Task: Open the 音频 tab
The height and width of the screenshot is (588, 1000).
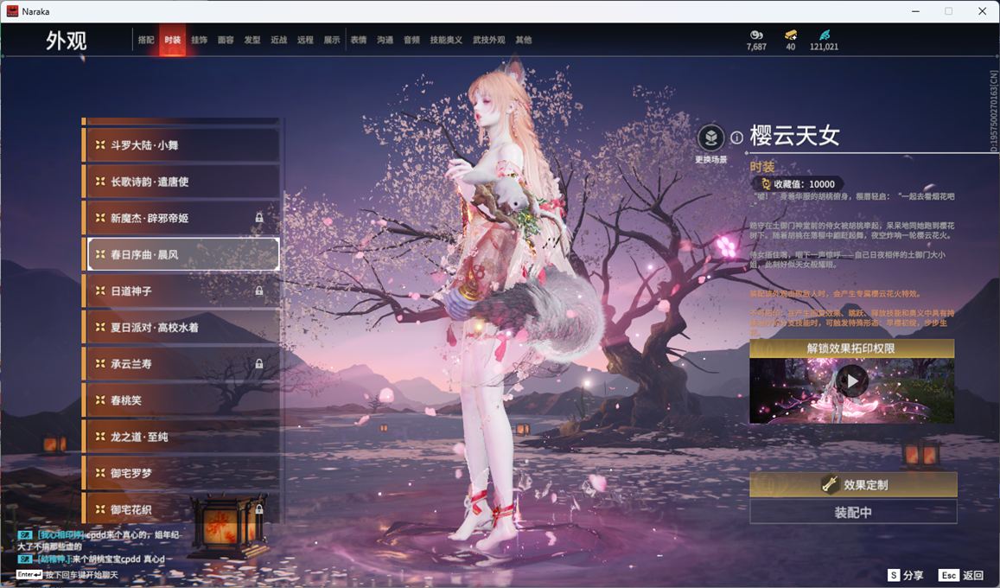Action: coord(412,40)
